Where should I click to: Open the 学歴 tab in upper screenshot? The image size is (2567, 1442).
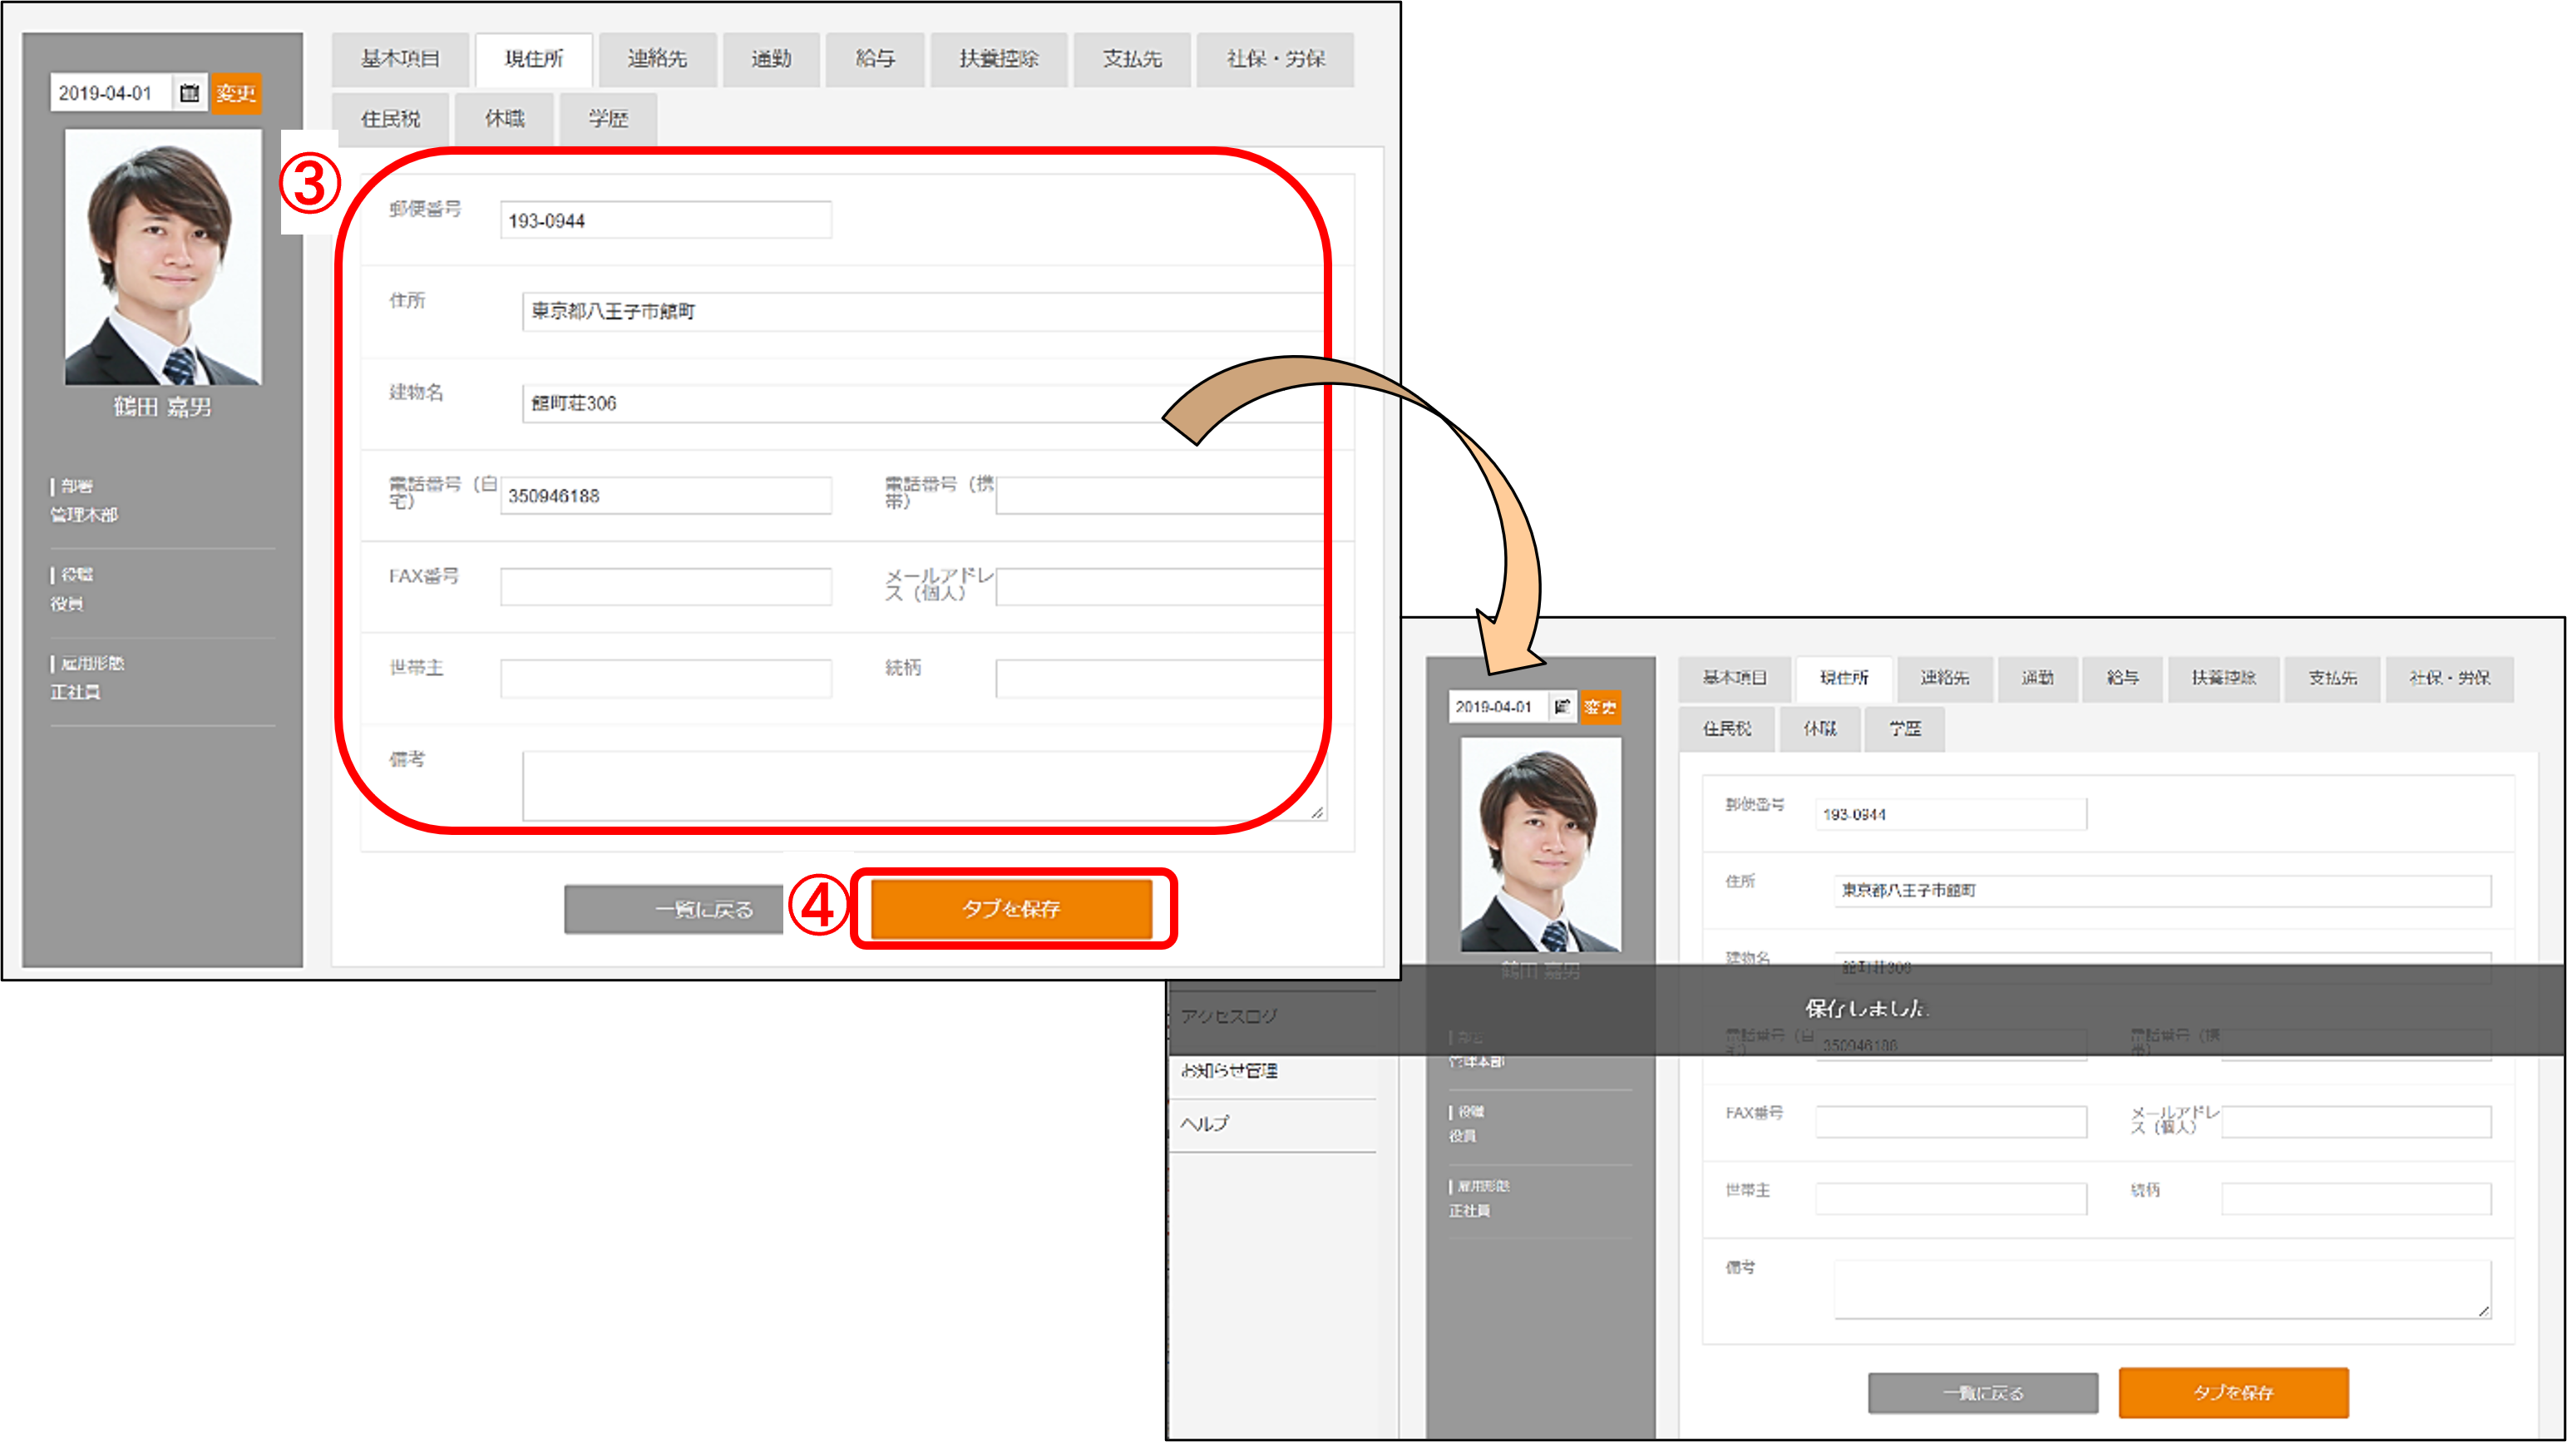pyautogui.click(x=608, y=119)
